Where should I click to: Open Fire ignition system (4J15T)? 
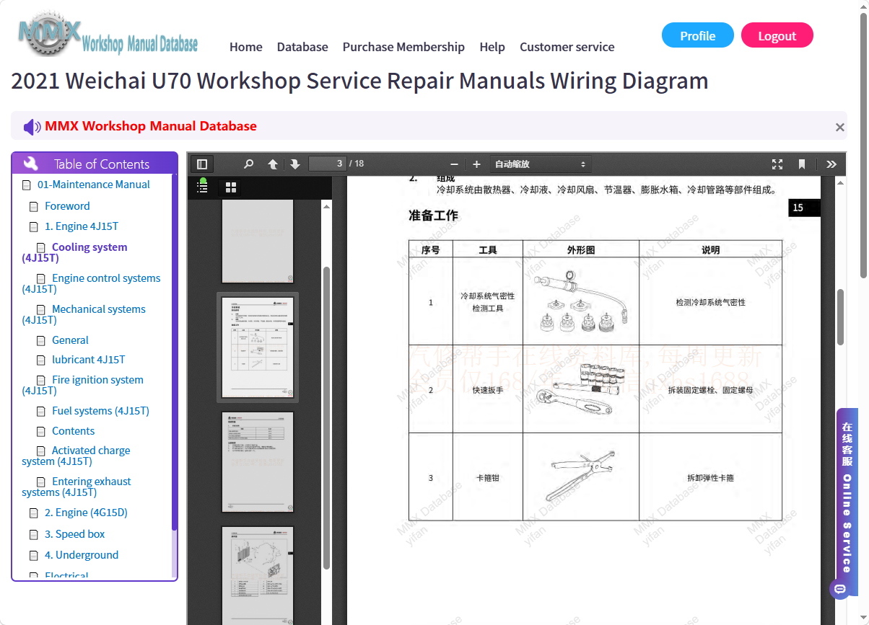pos(83,385)
